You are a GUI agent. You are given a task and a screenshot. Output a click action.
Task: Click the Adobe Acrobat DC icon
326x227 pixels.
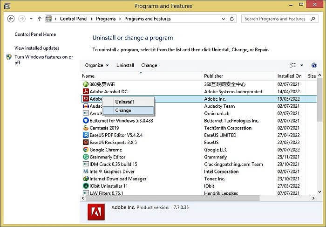click(86, 92)
